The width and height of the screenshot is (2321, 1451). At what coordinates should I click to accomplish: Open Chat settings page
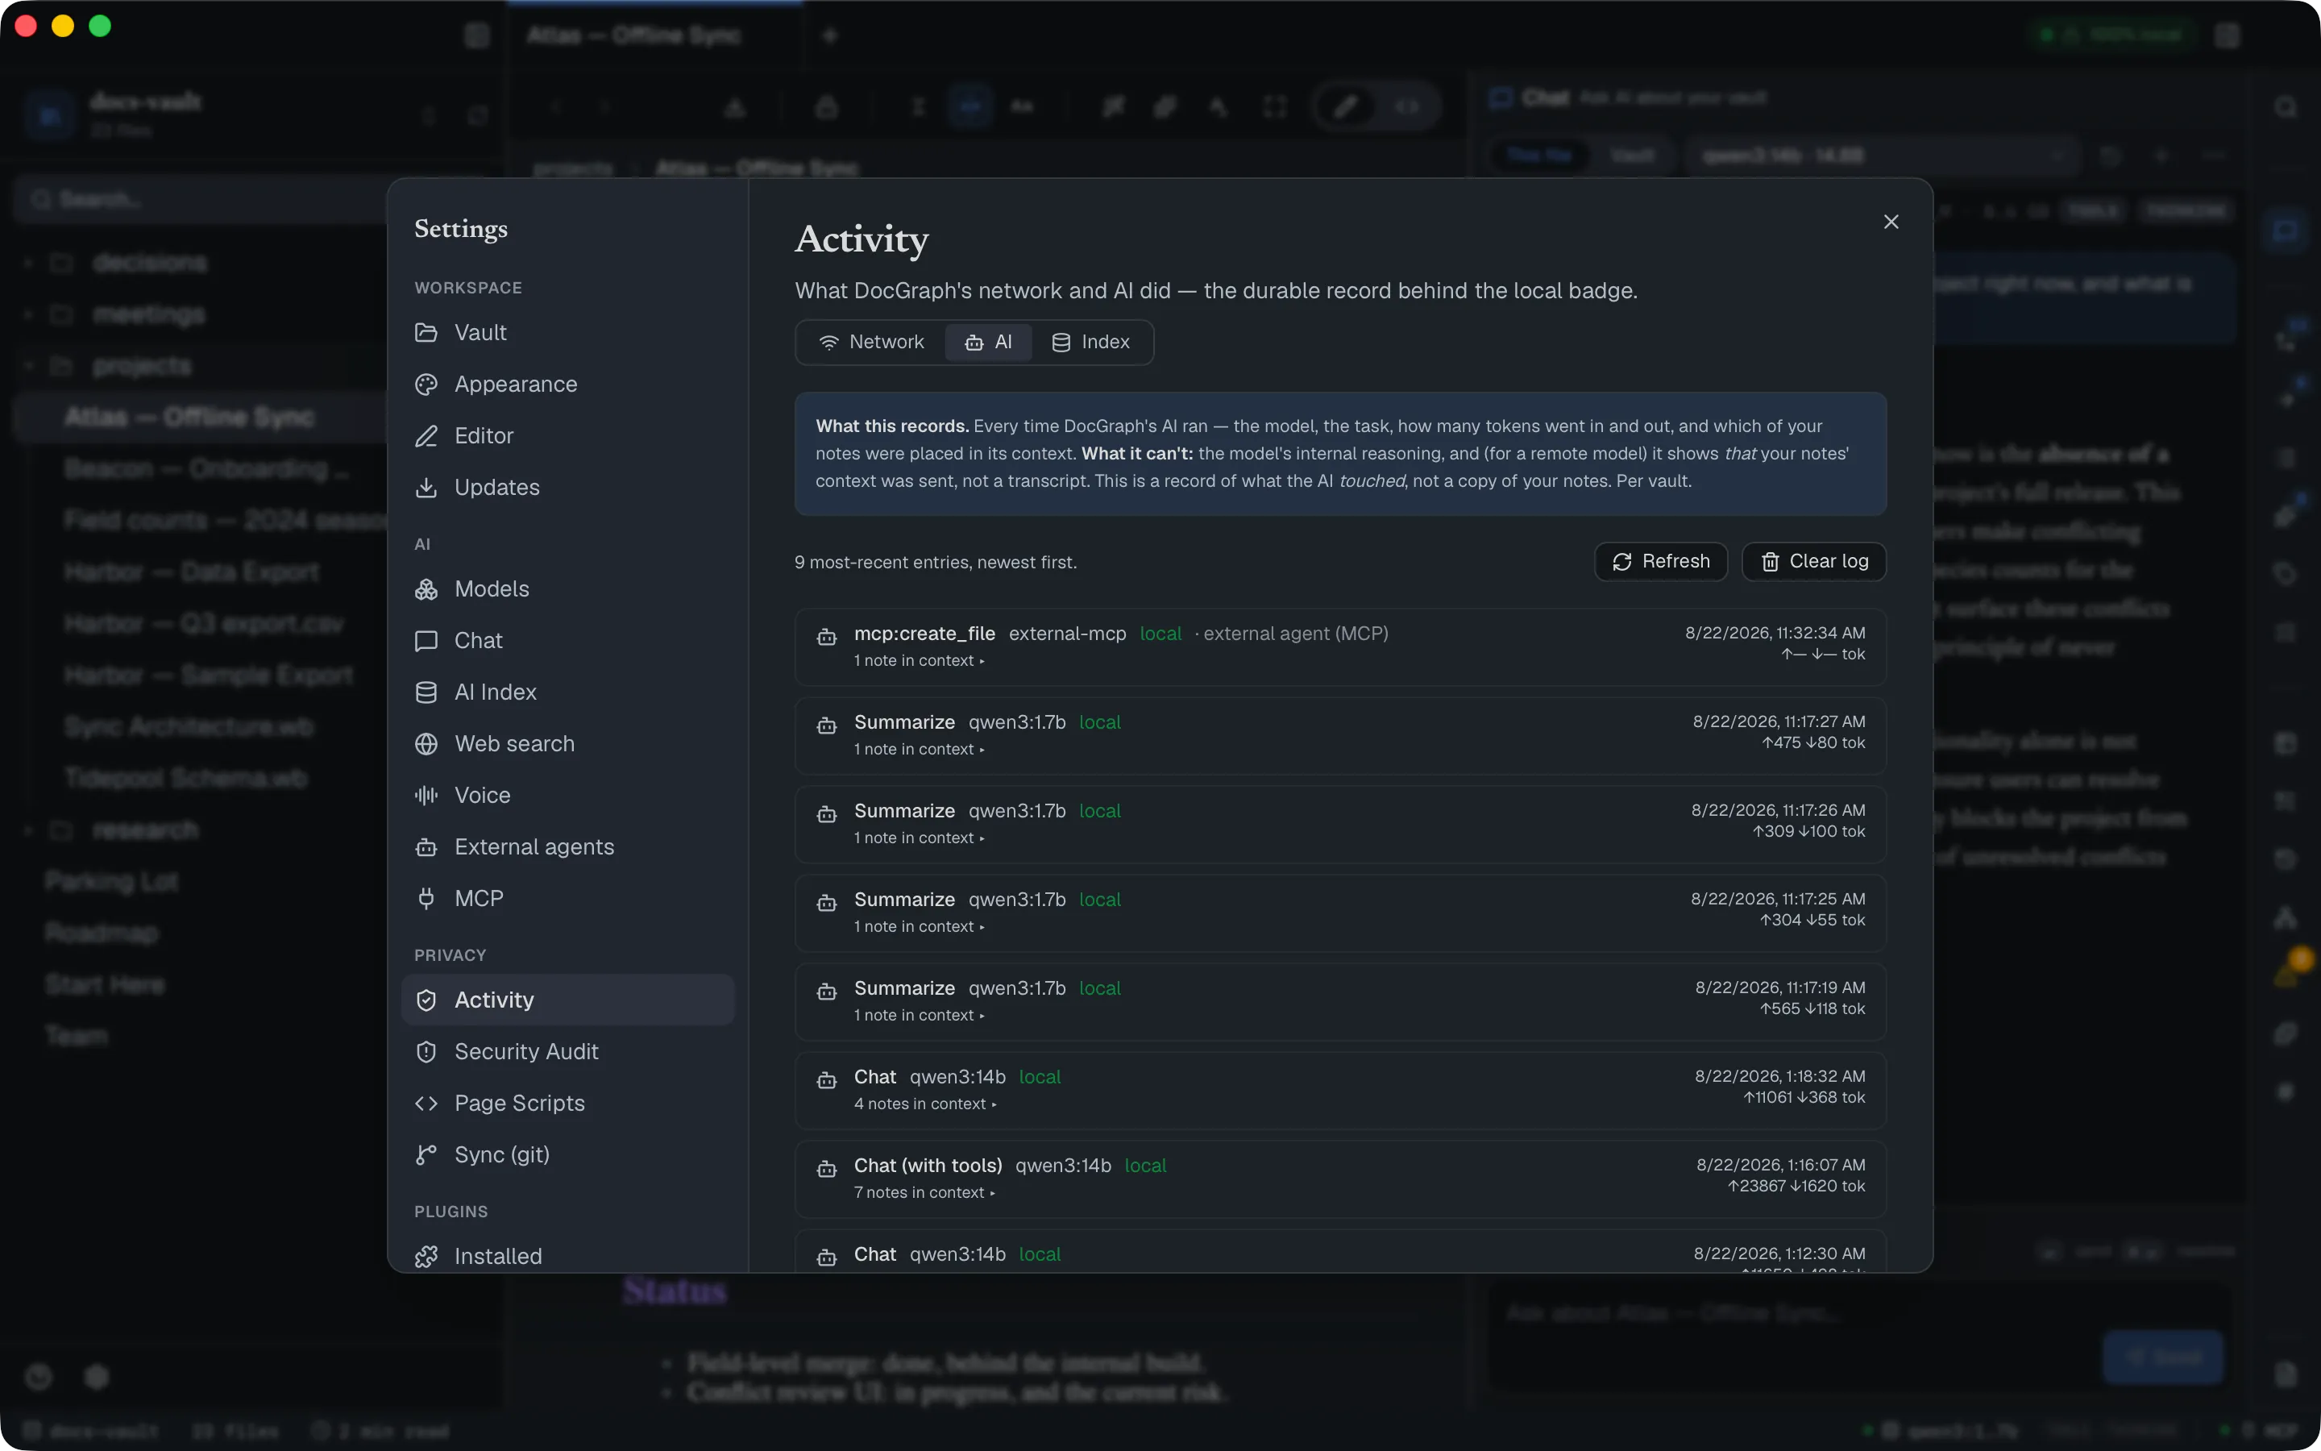pyautogui.click(x=567, y=640)
